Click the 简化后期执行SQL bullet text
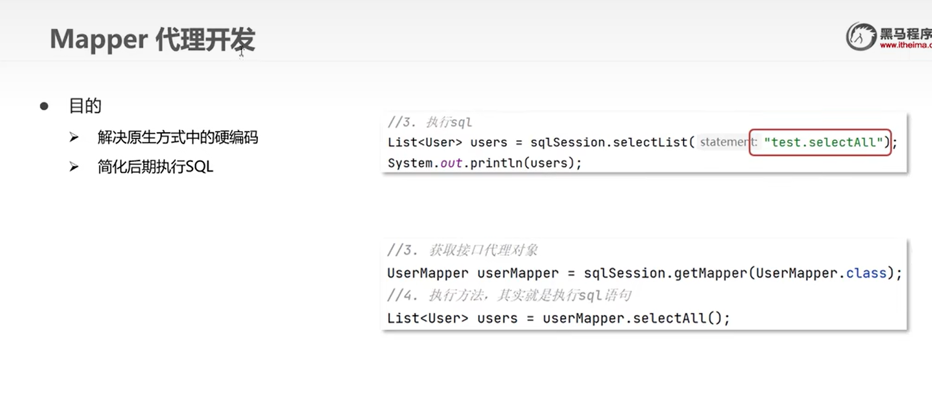 [155, 167]
